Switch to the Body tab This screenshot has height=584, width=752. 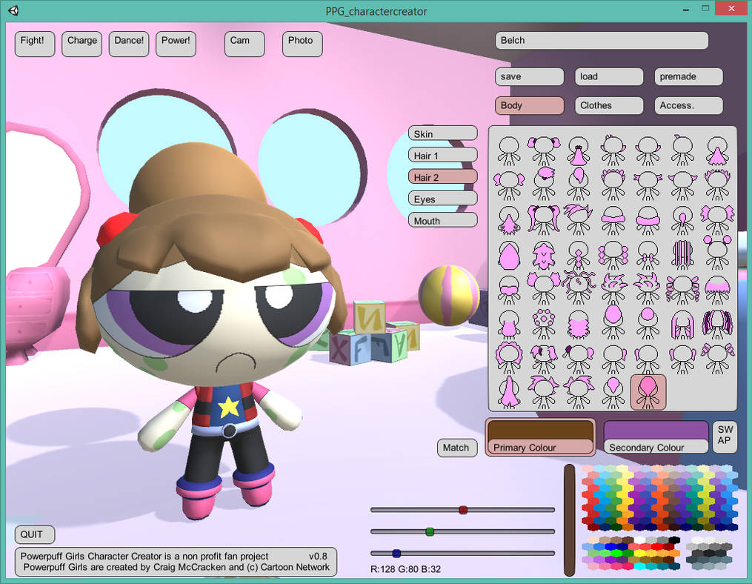530,105
